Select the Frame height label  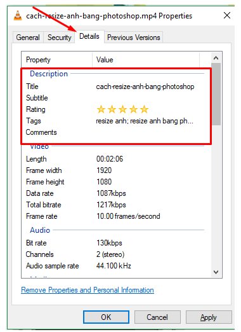pyautogui.click(x=45, y=182)
